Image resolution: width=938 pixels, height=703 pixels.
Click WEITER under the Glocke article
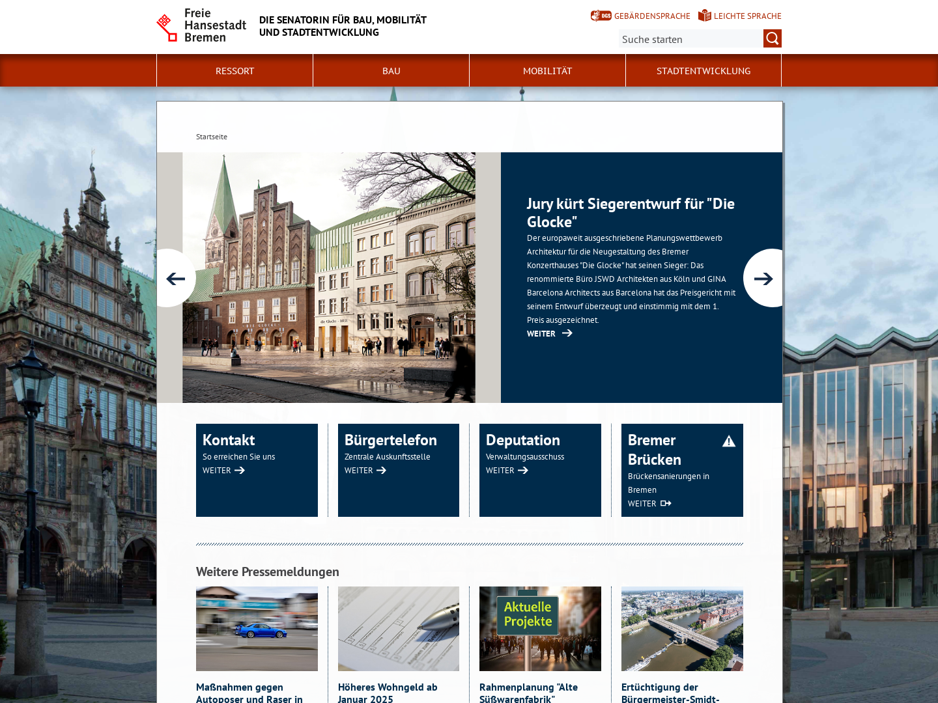coord(541,334)
